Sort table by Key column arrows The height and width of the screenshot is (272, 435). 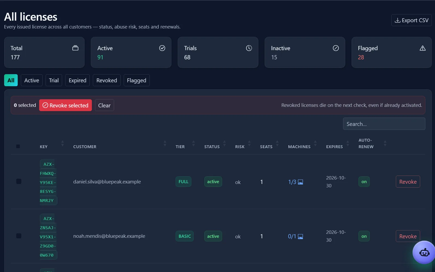63,143
